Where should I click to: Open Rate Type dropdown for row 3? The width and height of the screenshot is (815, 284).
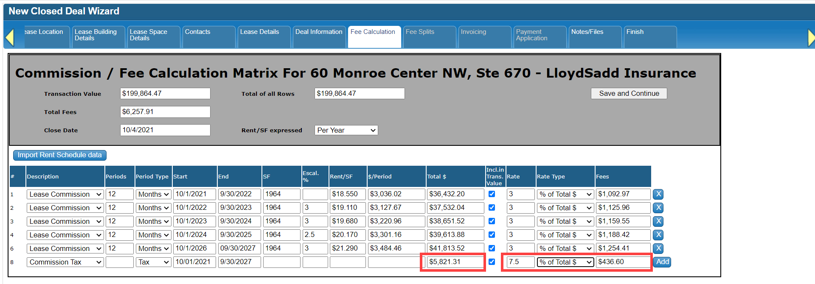tap(565, 221)
